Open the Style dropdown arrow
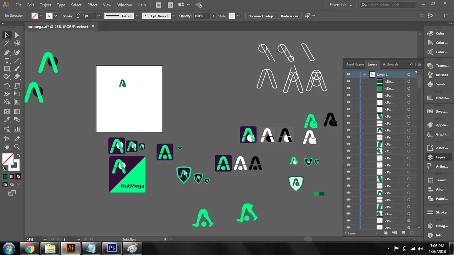The width and height of the screenshot is (454, 255). 238,16
